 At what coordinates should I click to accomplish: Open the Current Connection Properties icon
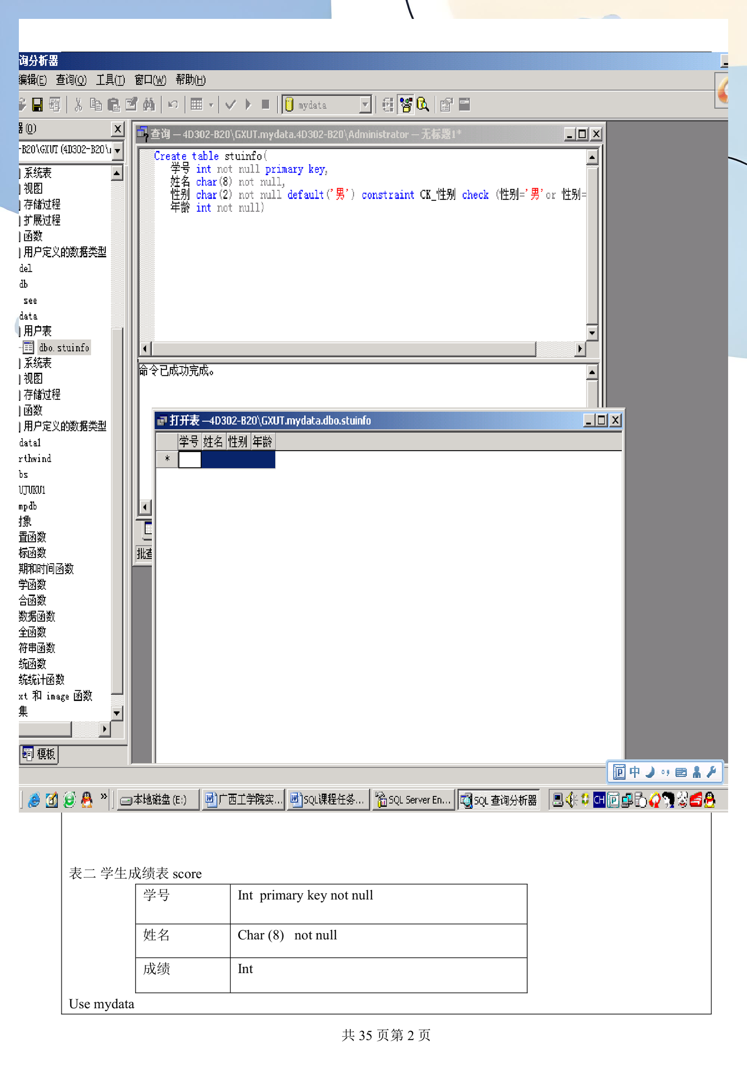coord(447,105)
